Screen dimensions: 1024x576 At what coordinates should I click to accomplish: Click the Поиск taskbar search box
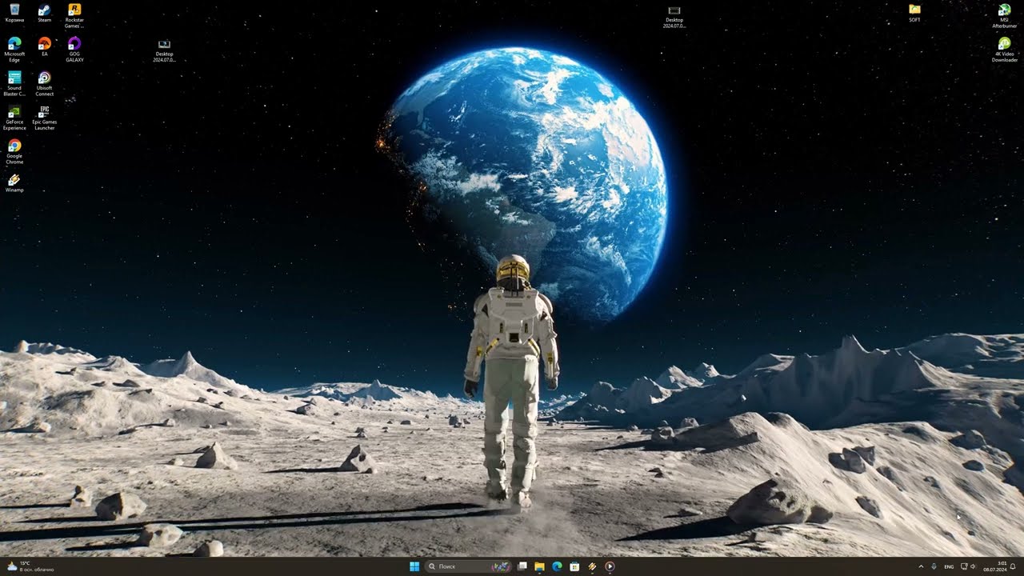click(469, 566)
